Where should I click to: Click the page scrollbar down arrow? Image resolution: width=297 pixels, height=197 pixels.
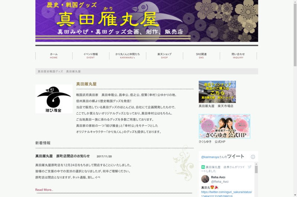point(295,195)
